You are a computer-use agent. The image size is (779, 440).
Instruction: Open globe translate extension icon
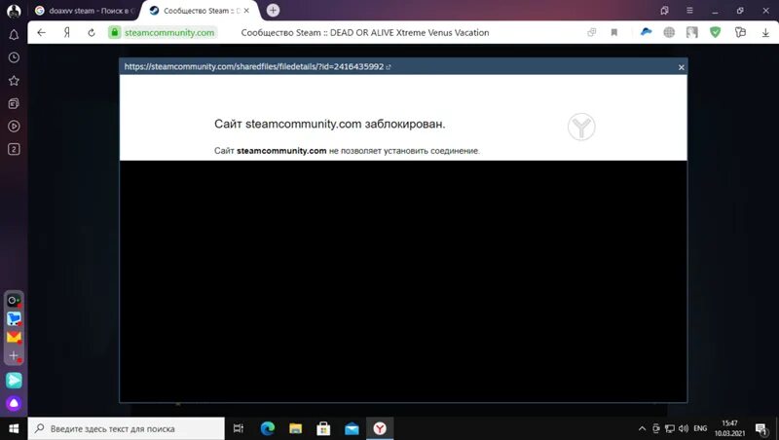pyautogui.click(x=669, y=33)
